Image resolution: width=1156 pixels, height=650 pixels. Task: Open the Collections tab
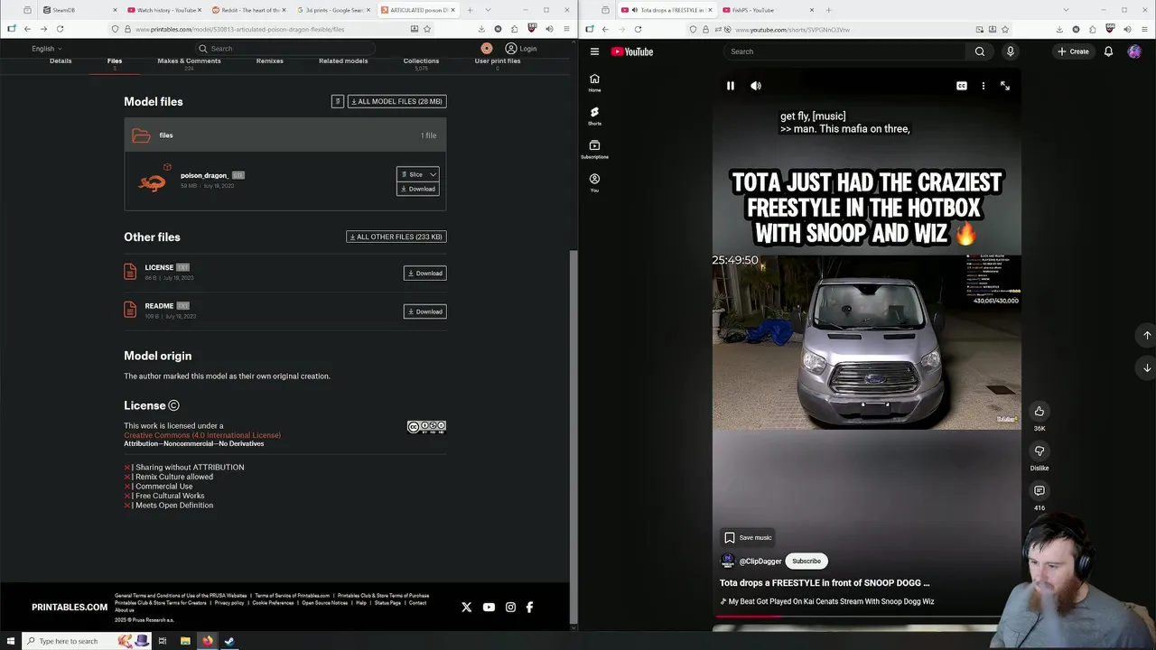(x=421, y=62)
